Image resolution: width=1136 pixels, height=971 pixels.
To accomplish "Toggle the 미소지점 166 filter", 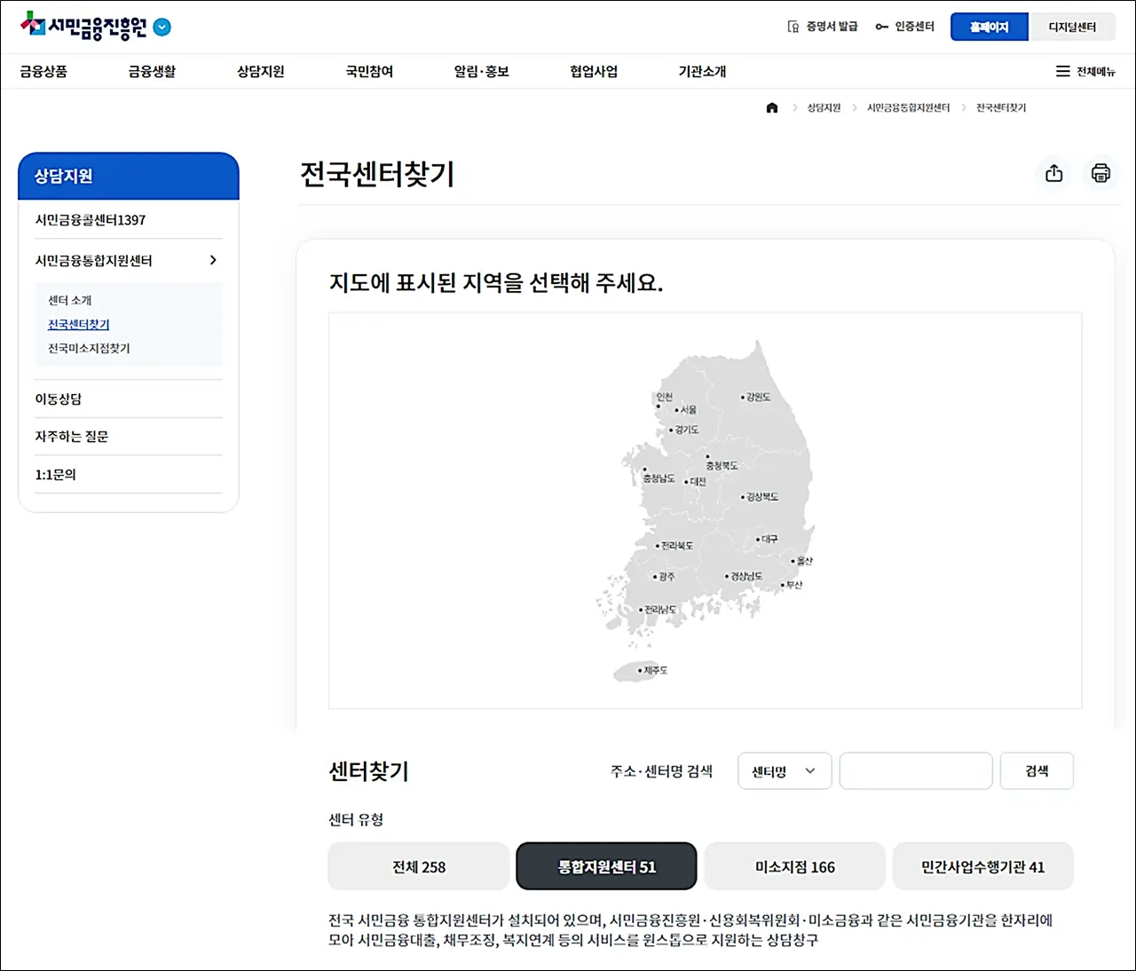I will coord(794,866).
